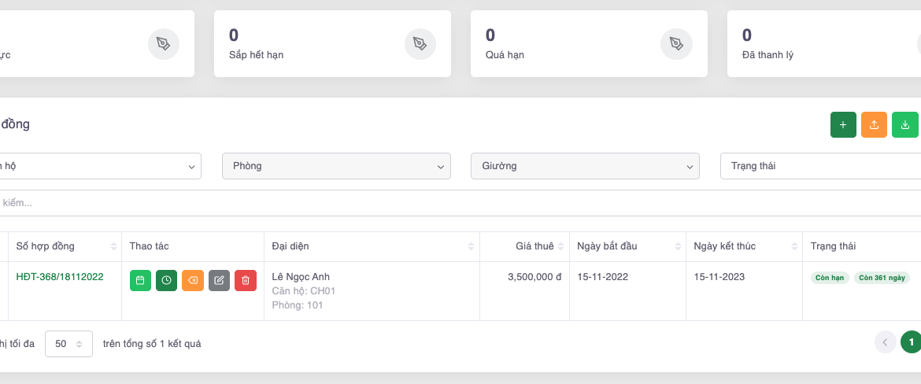921x384 pixels.
Task: Click the orange upload icon button
Action: (874, 125)
